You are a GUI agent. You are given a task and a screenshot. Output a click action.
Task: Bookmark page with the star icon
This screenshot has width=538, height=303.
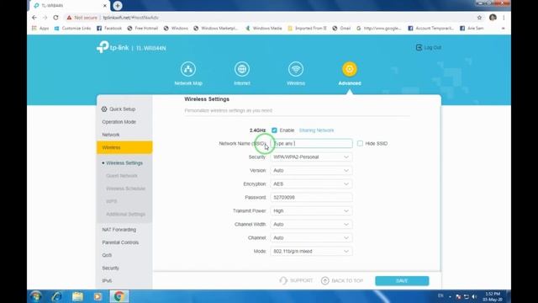click(479, 18)
